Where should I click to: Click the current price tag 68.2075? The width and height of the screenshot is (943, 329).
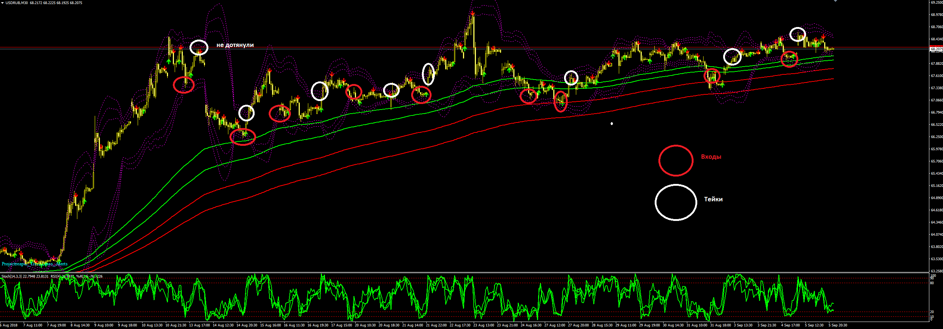pyautogui.click(x=936, y=49)
